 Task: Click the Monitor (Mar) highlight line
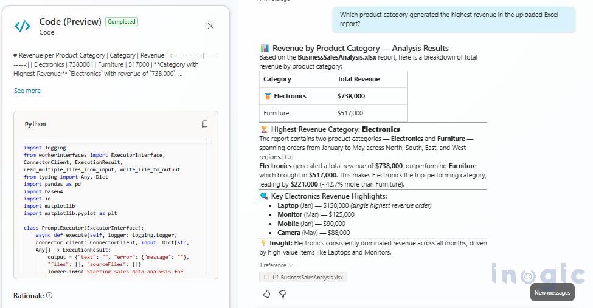pos(316,214)
